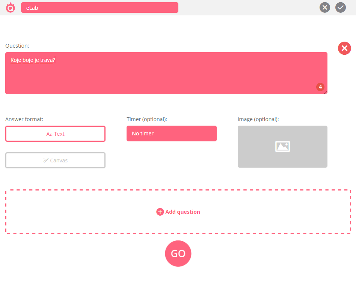Click the Aa icon on the Text option
The height and width of the screenshot is (294, 356).
click(49, 134)
